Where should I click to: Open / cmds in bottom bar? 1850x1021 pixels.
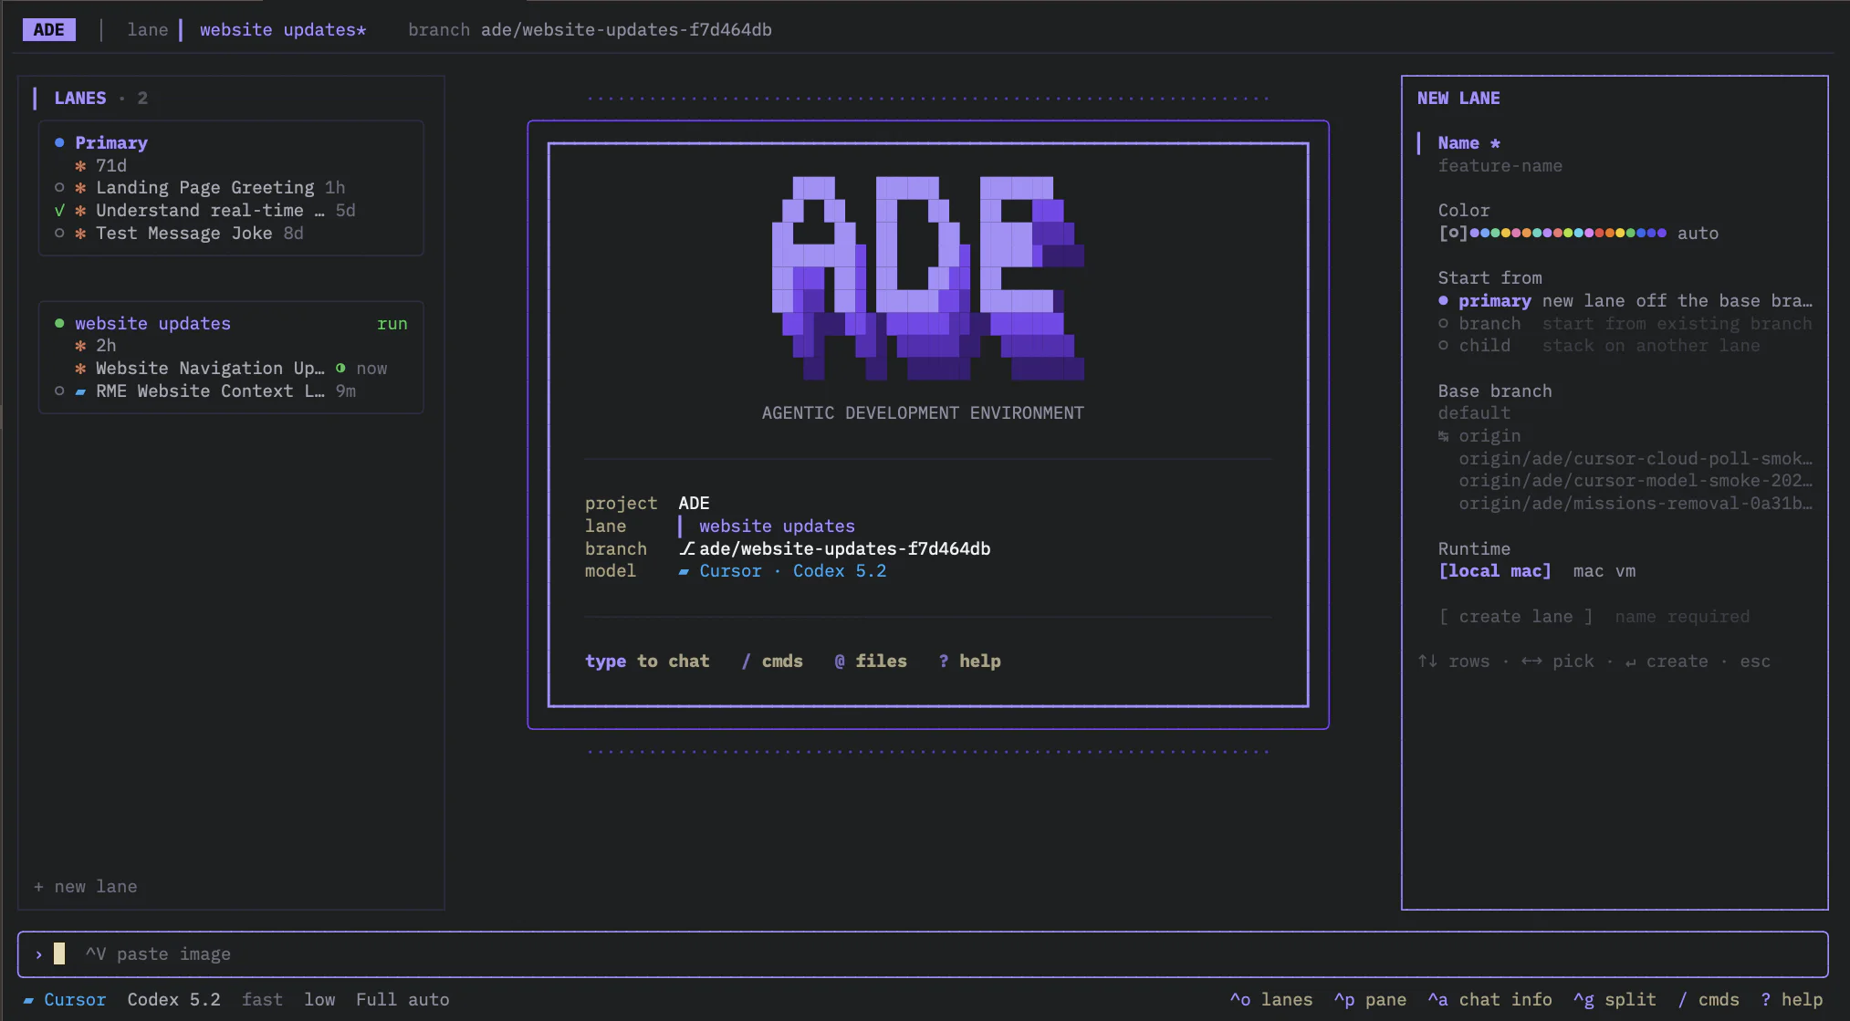1709,1000
